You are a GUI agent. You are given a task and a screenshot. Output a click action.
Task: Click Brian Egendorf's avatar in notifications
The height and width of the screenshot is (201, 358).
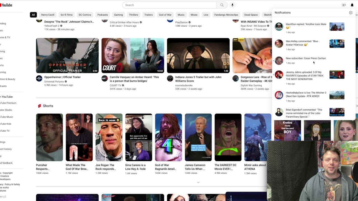point(279,112)
